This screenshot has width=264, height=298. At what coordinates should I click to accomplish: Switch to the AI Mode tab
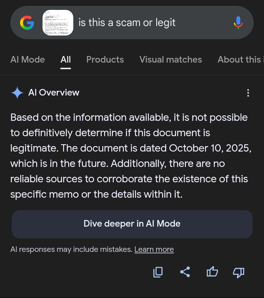click(x=27, y=60)
